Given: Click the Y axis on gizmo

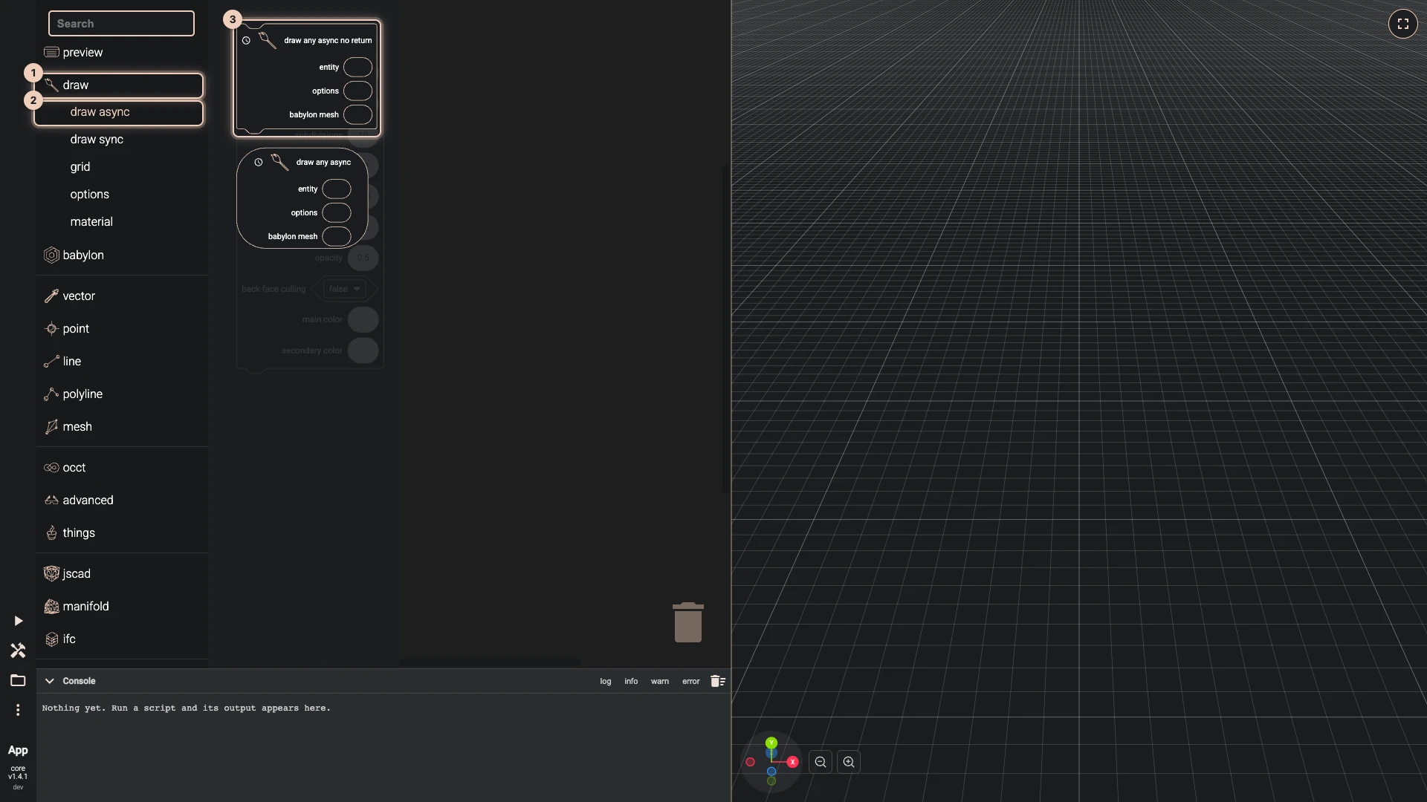Looking at the screenshot, I should [x=771, y=743].
